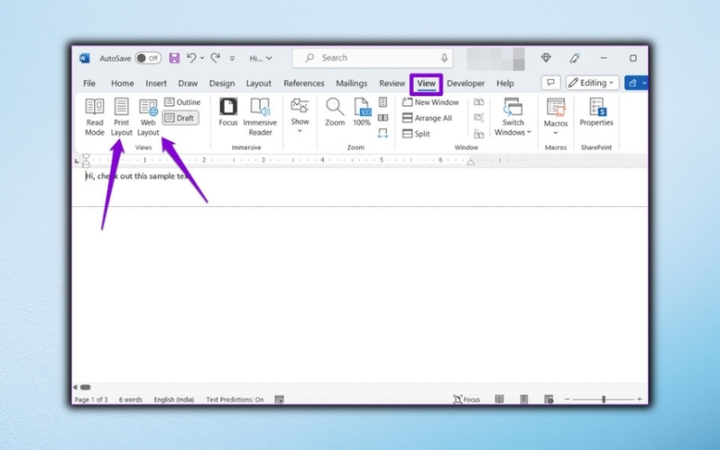Choose the Page Width zoom icon
This screenshot has height=450, width=720.
tap(383, 133)
